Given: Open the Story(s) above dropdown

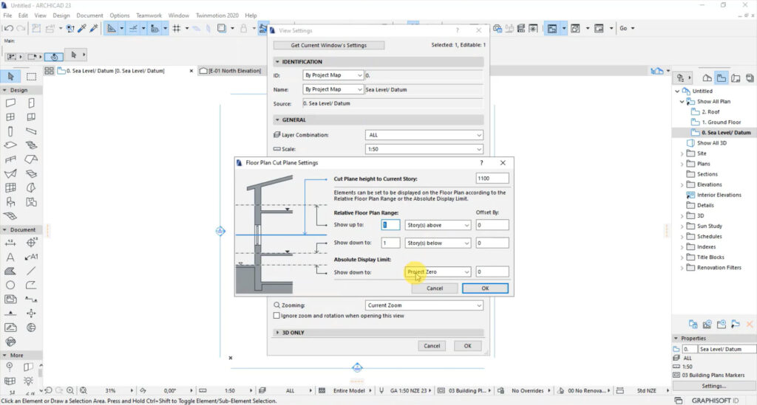Looking at the screenshot, I should 438,225.
